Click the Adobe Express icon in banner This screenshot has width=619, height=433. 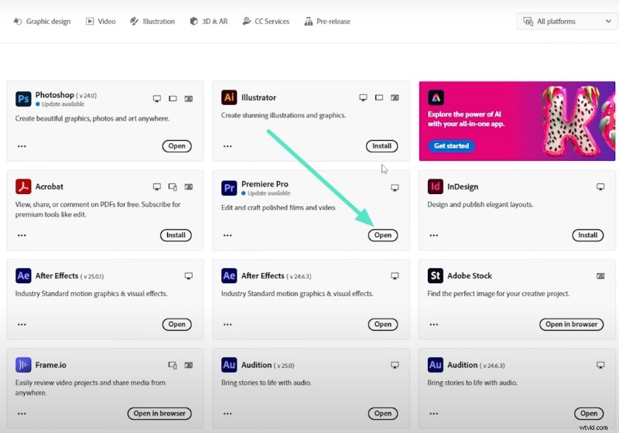[x=436, y=97]
